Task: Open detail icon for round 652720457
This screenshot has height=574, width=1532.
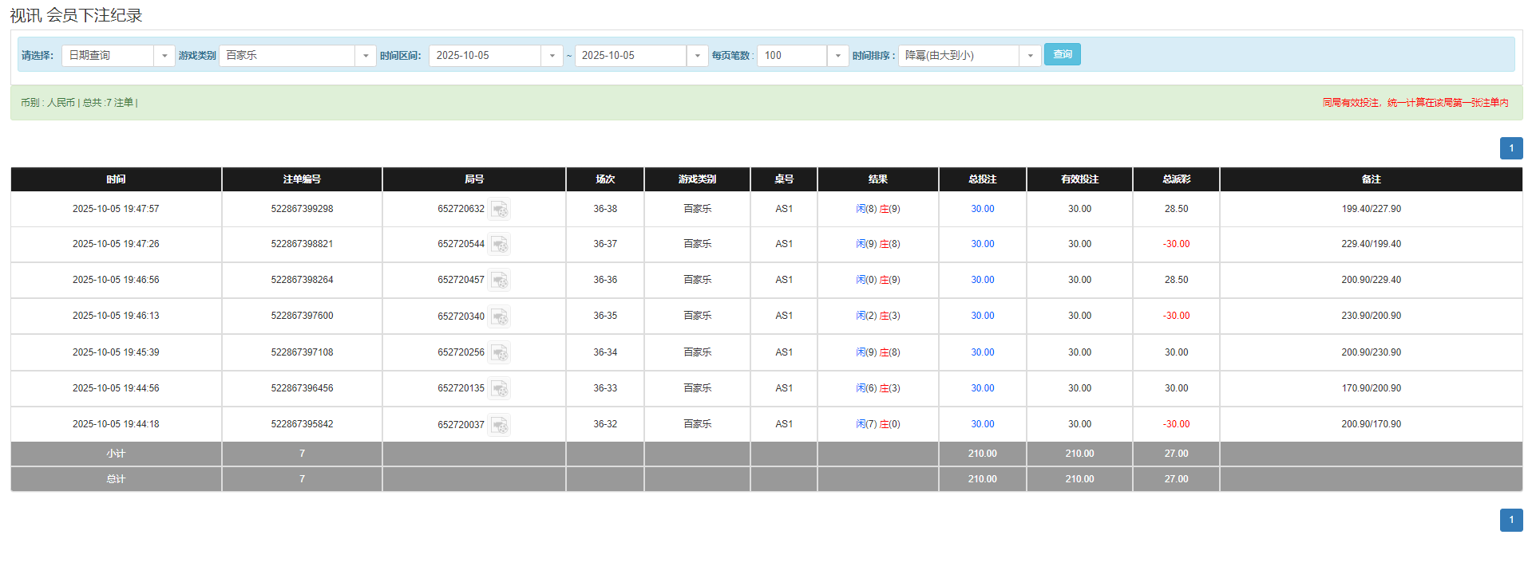Action: [x=499, y=281]
